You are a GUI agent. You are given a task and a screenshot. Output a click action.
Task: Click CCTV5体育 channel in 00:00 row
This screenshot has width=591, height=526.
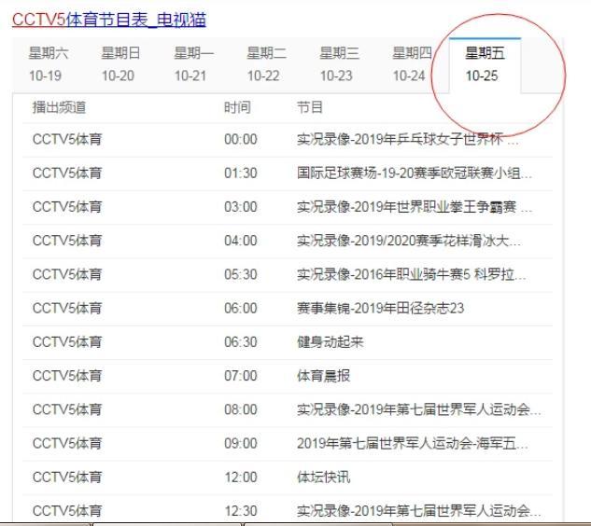click(x=67, y=139)
